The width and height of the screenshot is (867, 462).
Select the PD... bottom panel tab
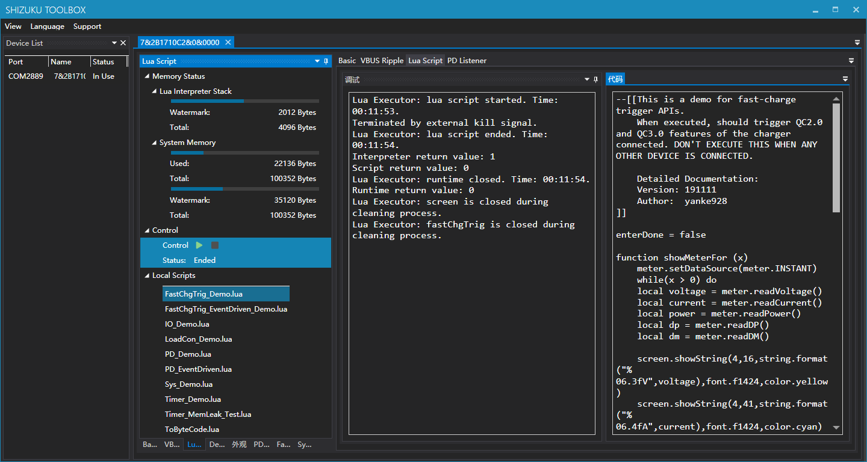point(261,445)
